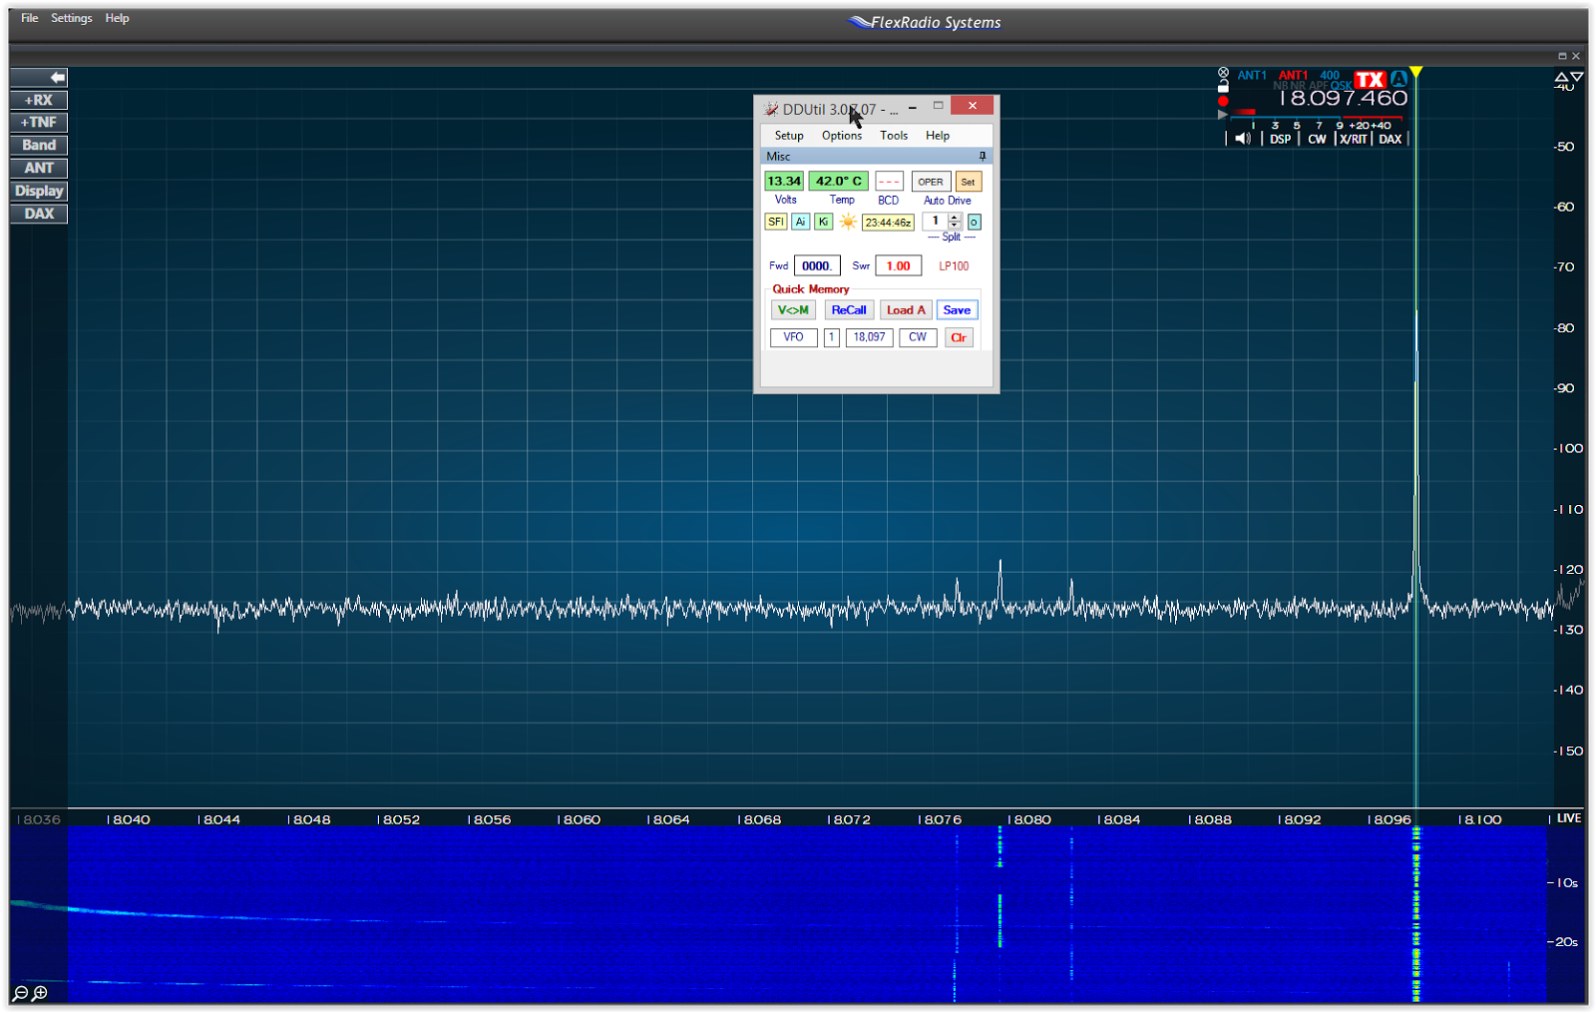Open the Options menu in DDUtil
This screenshot has height=1013, width=1596.
click(842, 136)
